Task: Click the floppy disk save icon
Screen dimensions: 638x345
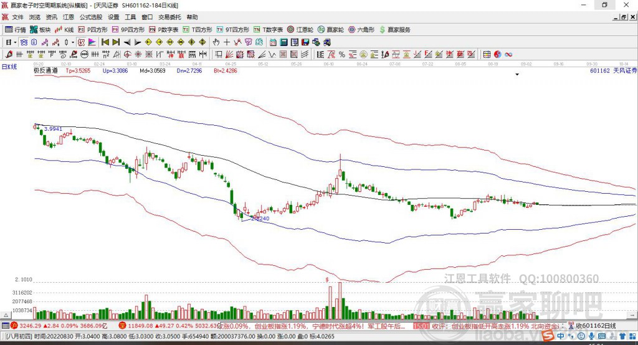Action: [x=305, y=42]
